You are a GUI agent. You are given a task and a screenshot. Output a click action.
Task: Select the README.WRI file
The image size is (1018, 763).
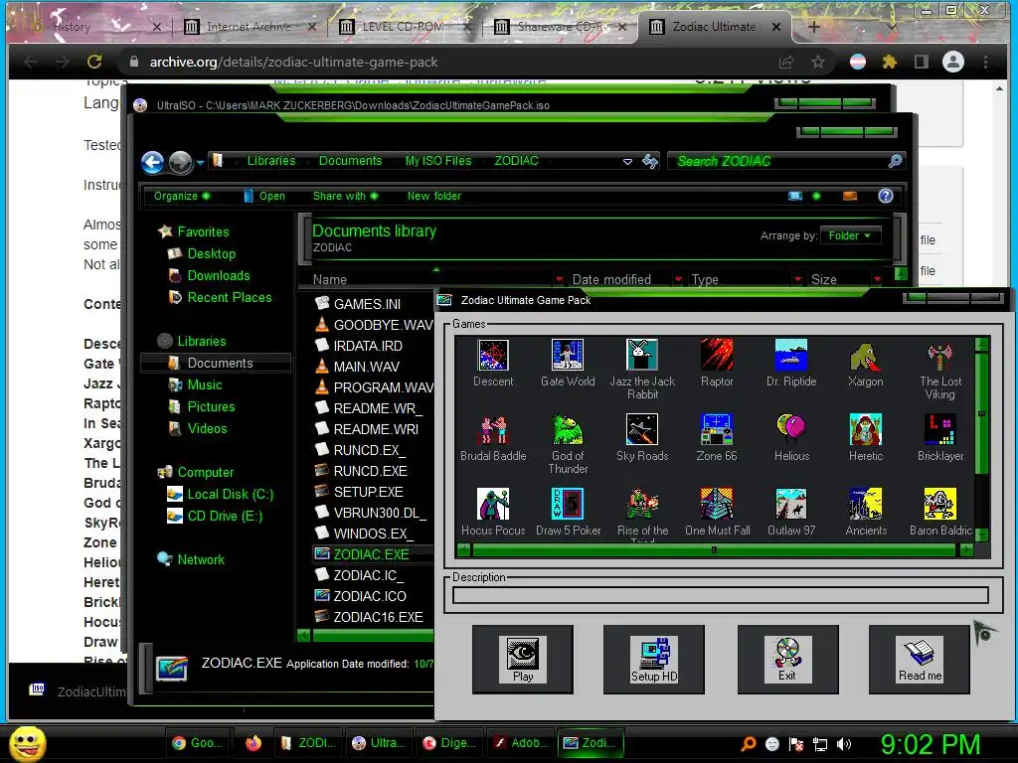[x=376, y=429]
